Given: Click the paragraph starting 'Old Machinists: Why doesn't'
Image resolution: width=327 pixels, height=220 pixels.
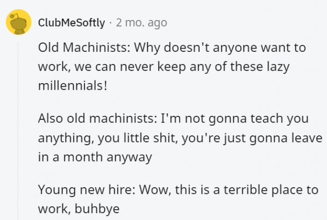Looking at the screenshot, I should point(172,66).
